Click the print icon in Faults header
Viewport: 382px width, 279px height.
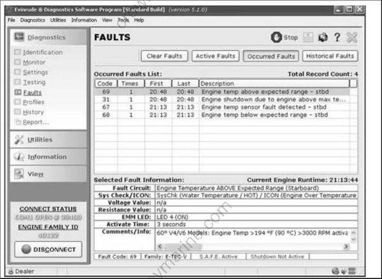point(323,38)
